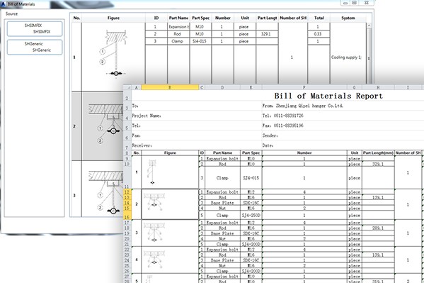The image size is (424, 283).
Task: Click the Autodesk icon in title bar
Action: 4,4
